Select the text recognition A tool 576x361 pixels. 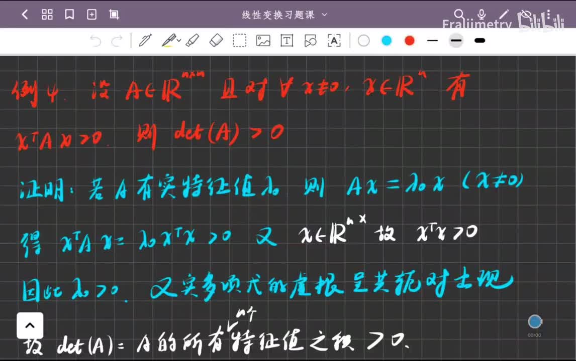click(334, 41)
